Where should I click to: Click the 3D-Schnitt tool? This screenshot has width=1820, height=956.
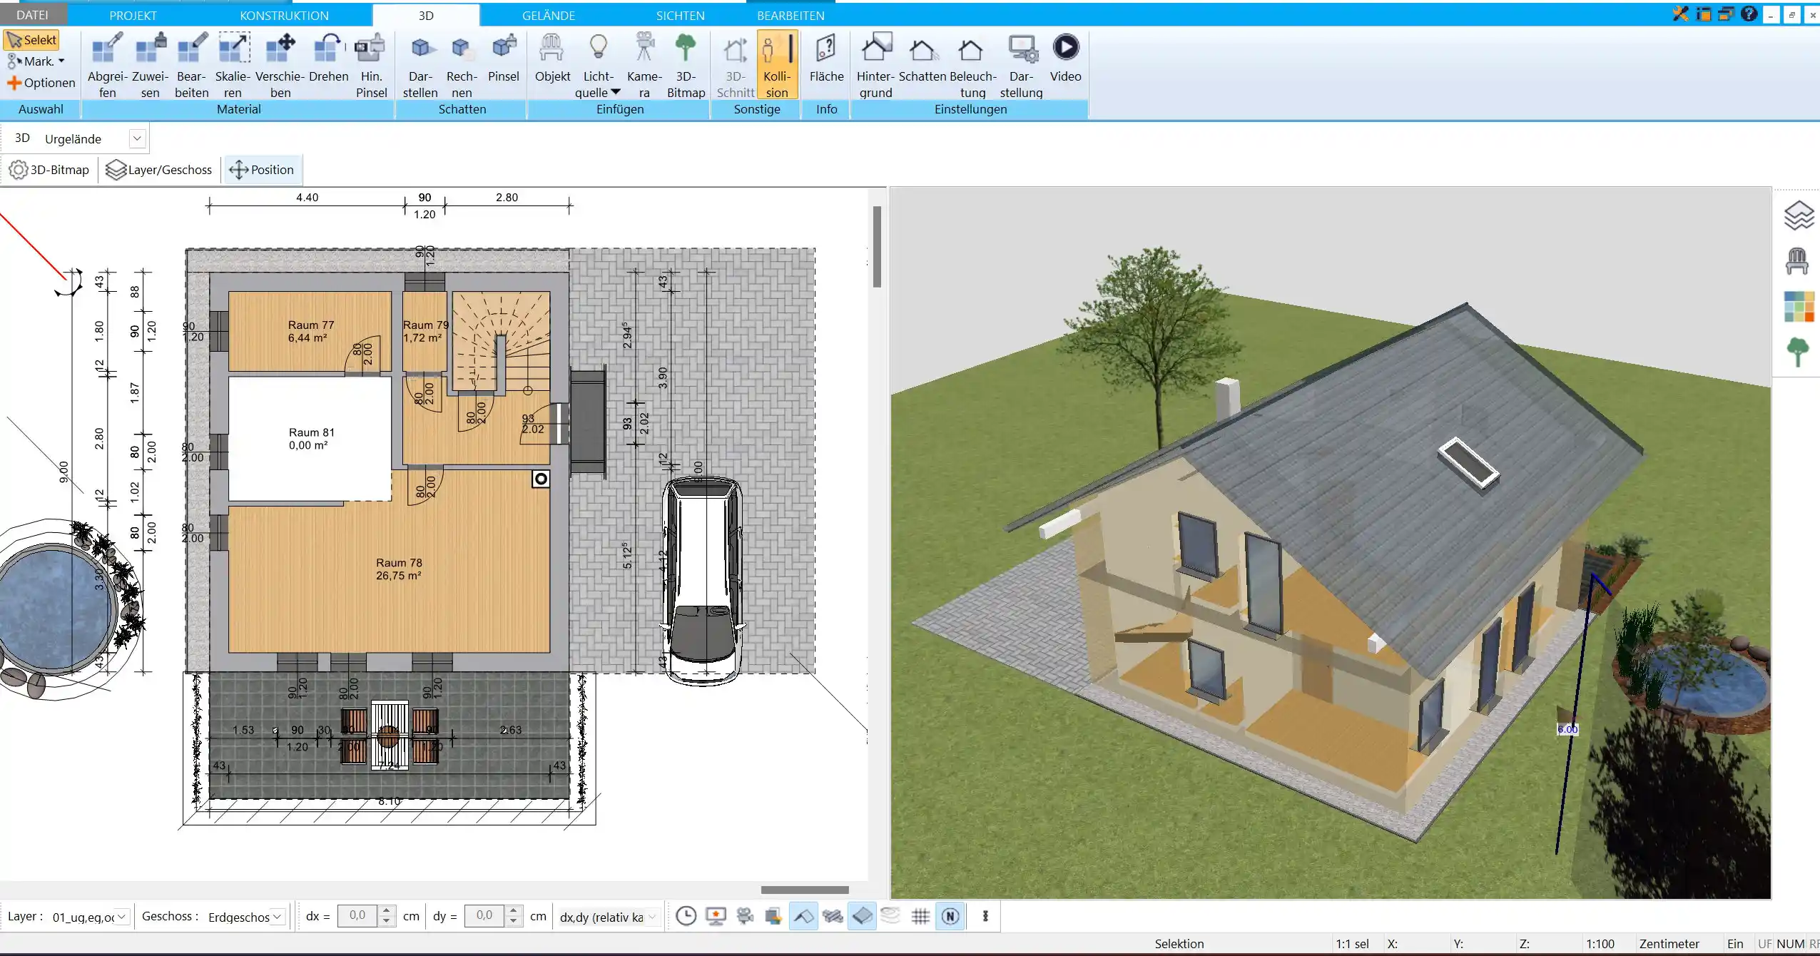(x=735, y=66)
